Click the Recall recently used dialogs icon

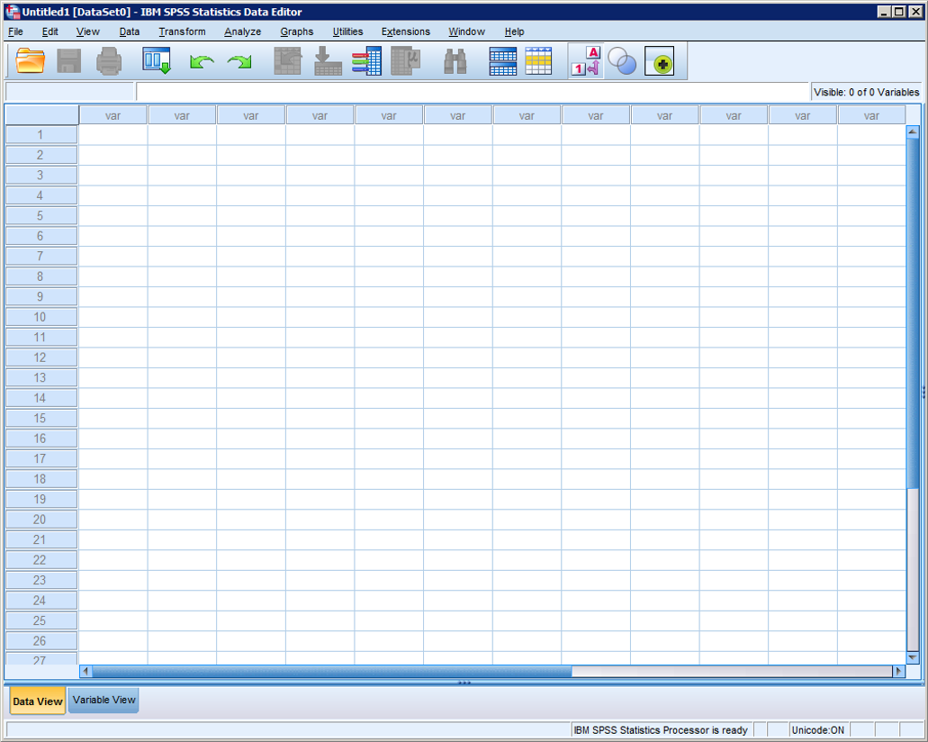tap(157, 61)
